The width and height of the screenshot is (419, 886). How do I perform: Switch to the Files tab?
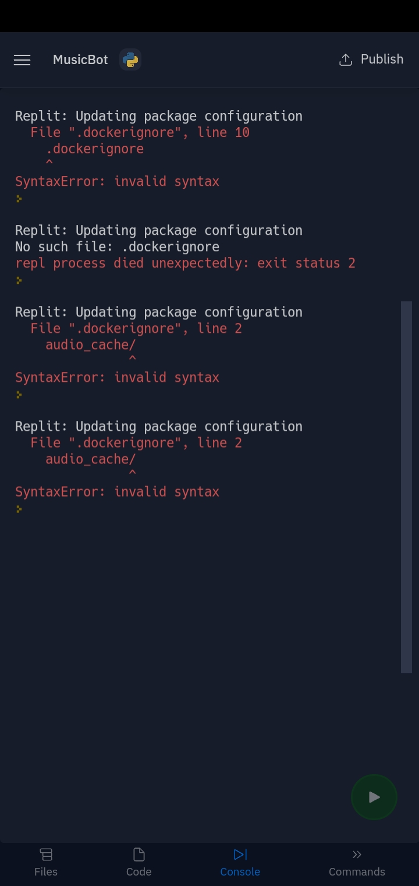pos(46,863)
